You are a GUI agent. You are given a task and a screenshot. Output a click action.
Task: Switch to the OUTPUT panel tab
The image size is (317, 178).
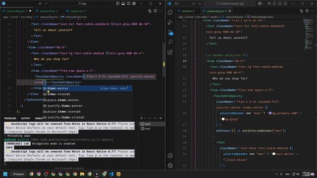(x=26, y=118)
